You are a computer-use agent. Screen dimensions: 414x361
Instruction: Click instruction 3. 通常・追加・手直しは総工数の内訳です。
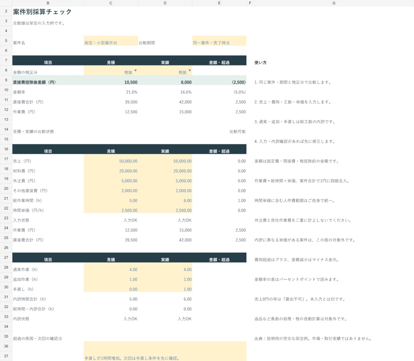(x=295, y=122)
